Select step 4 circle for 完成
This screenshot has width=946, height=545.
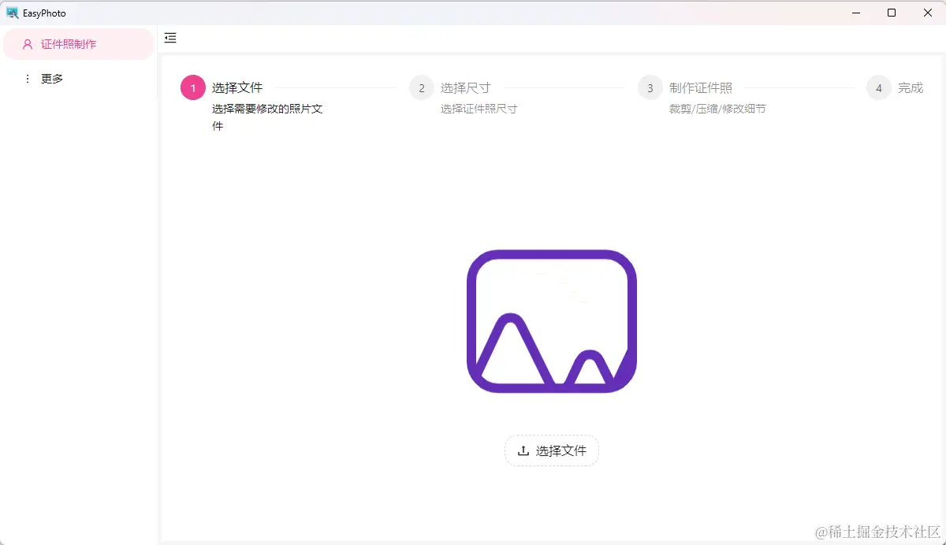click(879, 88)
